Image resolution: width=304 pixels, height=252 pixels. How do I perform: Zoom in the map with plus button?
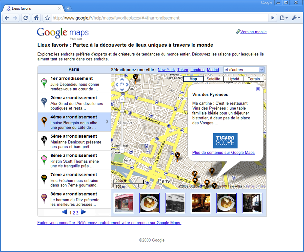(122, 99)
